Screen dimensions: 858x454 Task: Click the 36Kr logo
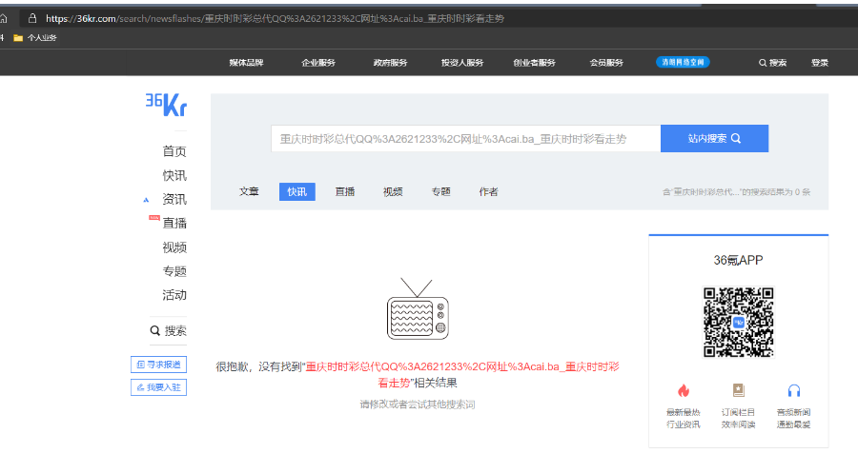pyautogui.click(x=166, y=105)
